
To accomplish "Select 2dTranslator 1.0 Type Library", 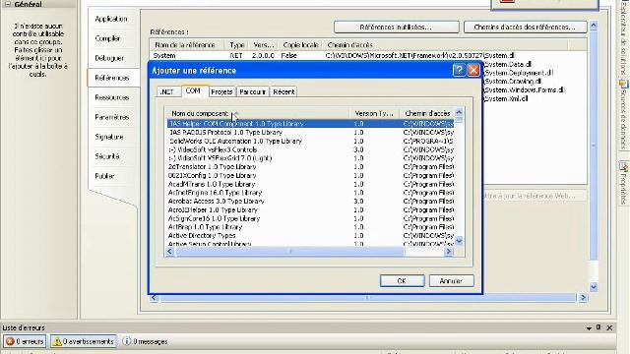I will 310,167.
